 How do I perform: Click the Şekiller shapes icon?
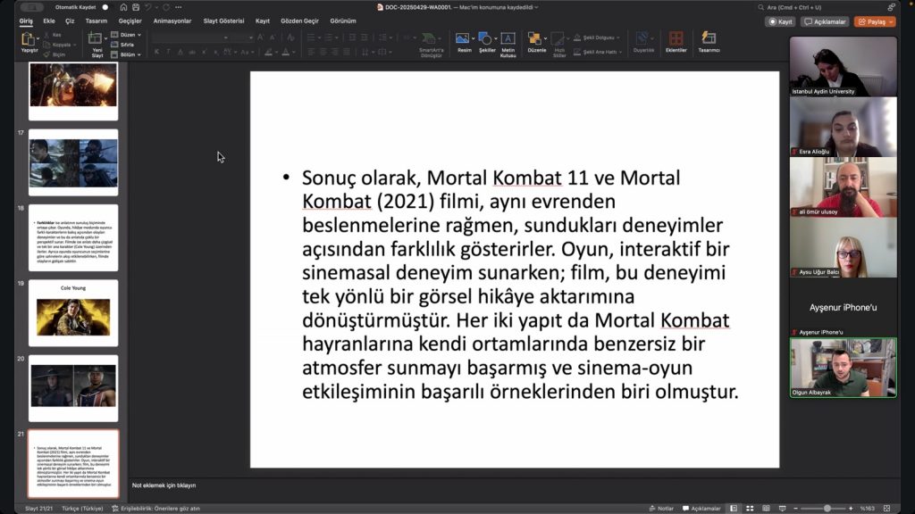pyautogui.click(x=484, y=38)
